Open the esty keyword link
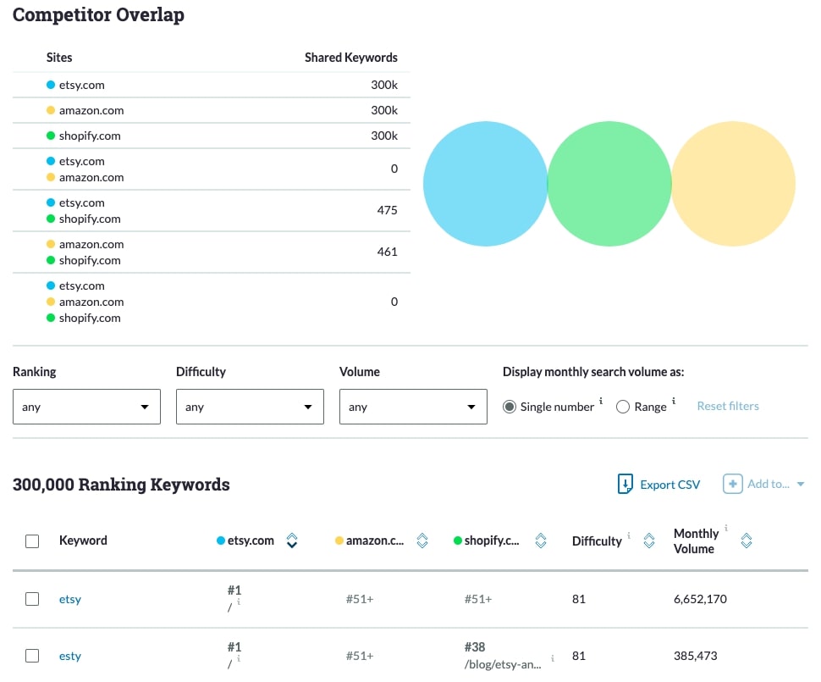The image size is (821, 682). point(70,656)
